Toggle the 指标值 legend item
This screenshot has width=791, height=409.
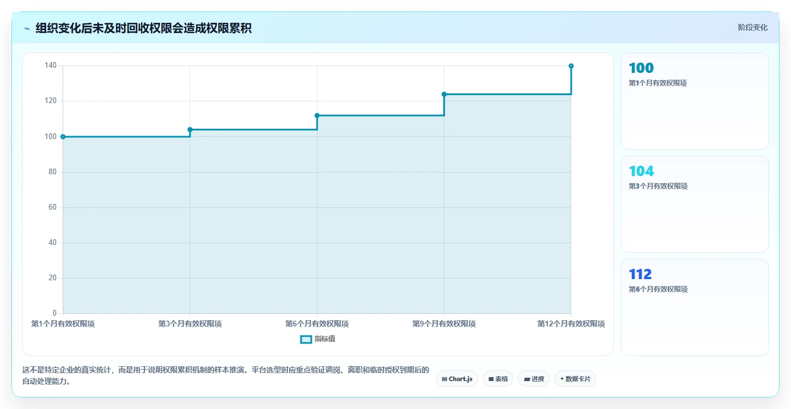click(x=318, y=339)
